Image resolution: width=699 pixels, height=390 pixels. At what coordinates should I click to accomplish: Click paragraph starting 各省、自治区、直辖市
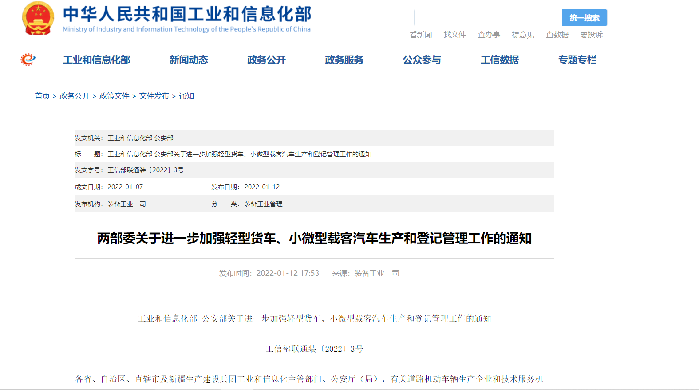pos(309,379)
